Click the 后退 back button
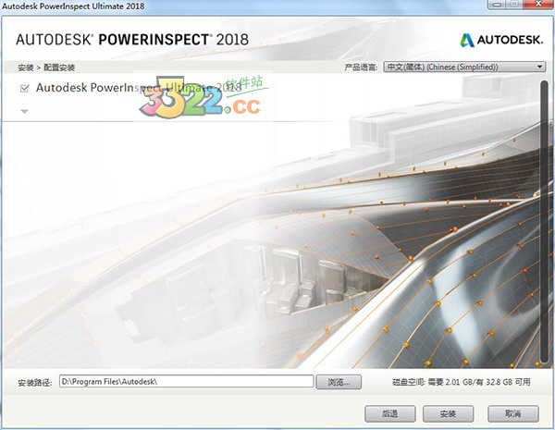Image resolution: width=555 pixels, height=430 pixels. (390, 413)
